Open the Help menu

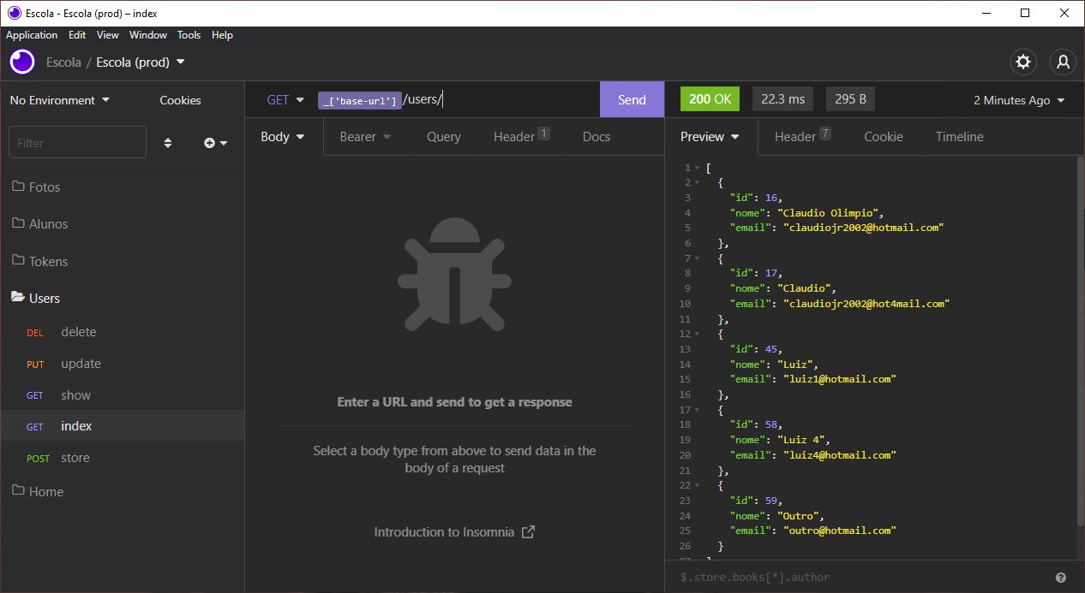point(222,35)
